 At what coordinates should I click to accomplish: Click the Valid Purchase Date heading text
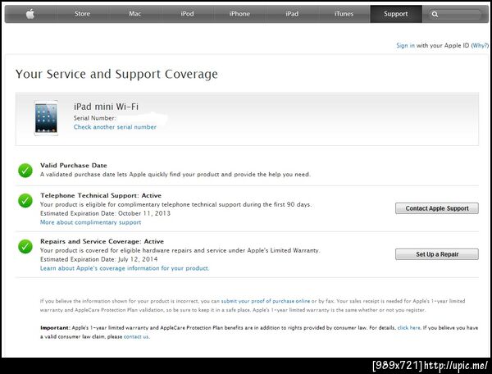74,166
